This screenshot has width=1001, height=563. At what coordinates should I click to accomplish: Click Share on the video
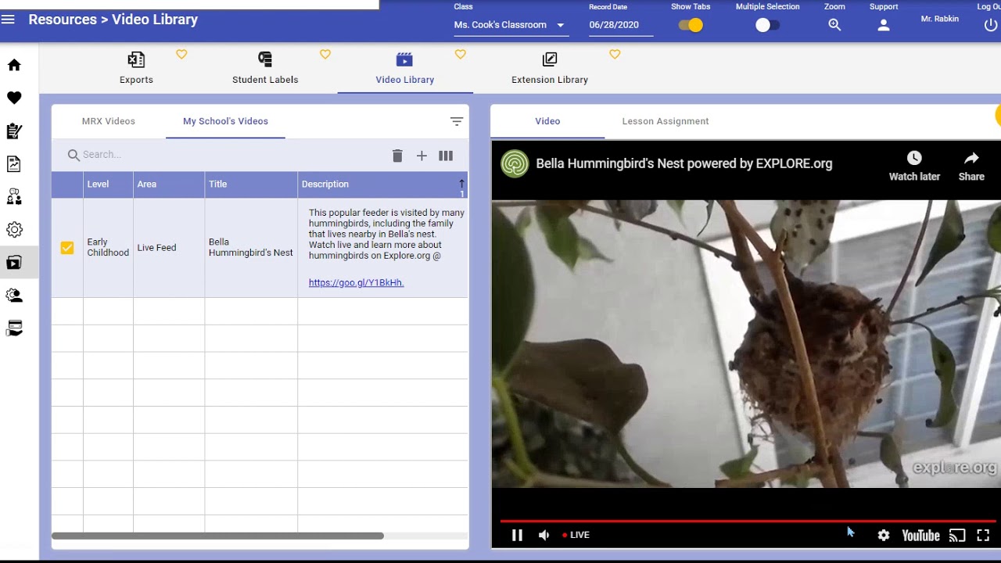[971, 167]
